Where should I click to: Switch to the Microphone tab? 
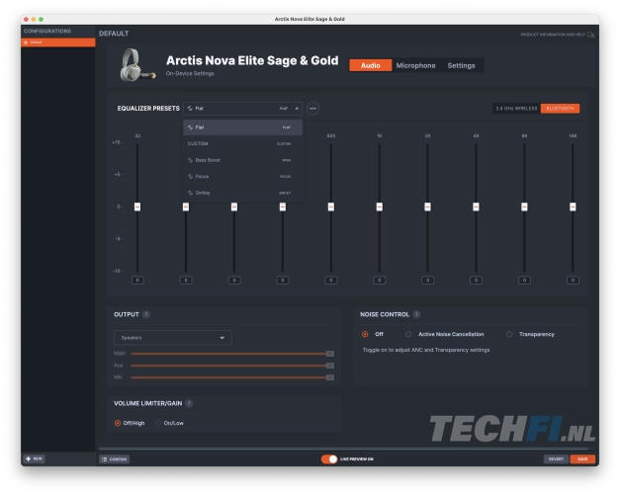(x=415, y=65)
